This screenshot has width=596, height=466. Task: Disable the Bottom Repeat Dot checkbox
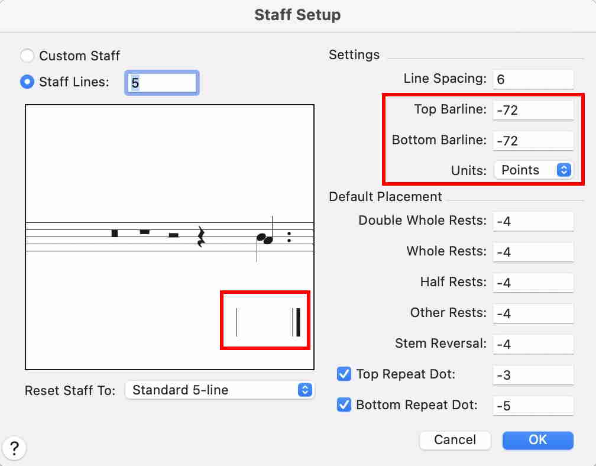(344, 405)
